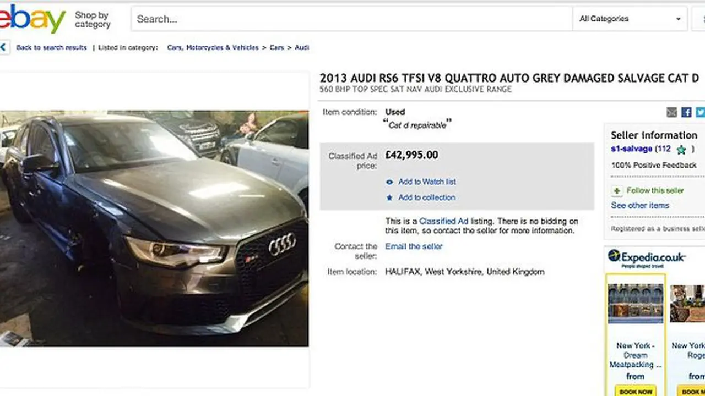Open s1-salvage seller profile
705x396 pixels.
click(632, 149)
